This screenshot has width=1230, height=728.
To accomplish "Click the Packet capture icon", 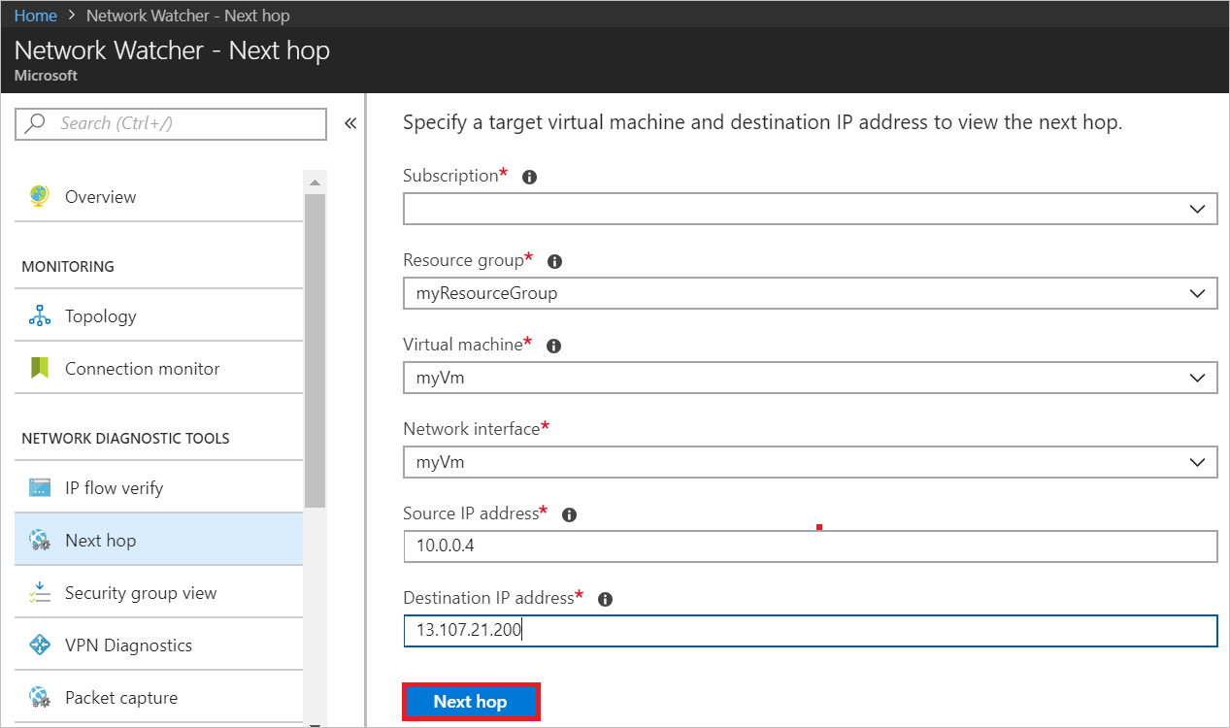I will [x=40, y=697].
